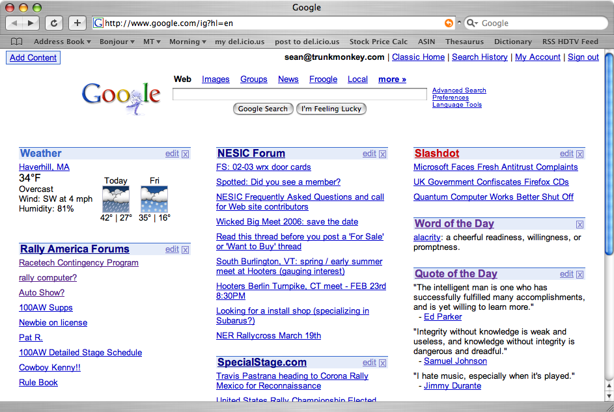Edit the Slashdot module
The image size is (614, 412).
(x=566, y=154)
